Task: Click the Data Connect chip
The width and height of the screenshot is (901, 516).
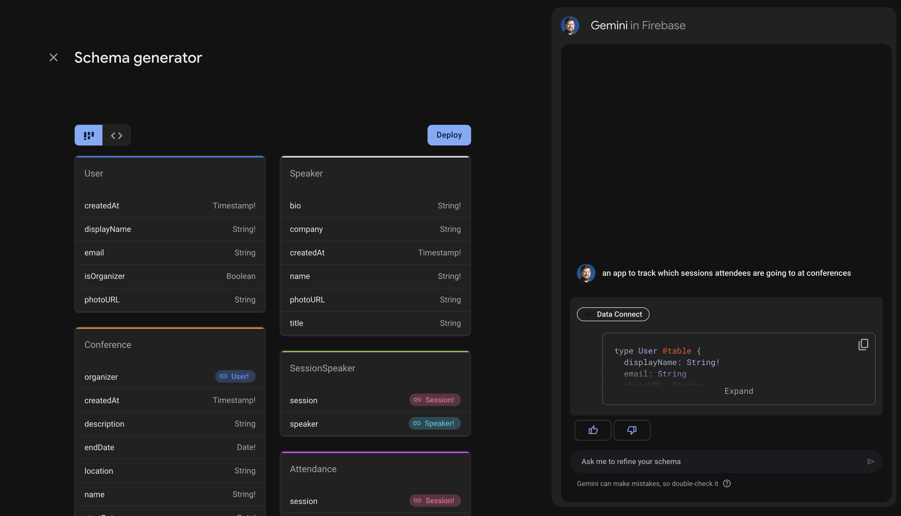Action: pyautogui.click(x=613, y=314)
